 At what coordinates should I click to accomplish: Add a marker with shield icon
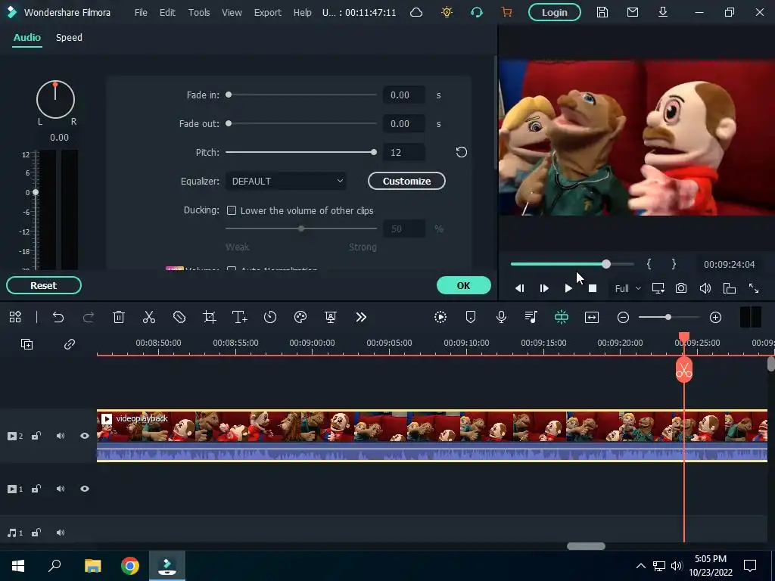coord(471,317)
